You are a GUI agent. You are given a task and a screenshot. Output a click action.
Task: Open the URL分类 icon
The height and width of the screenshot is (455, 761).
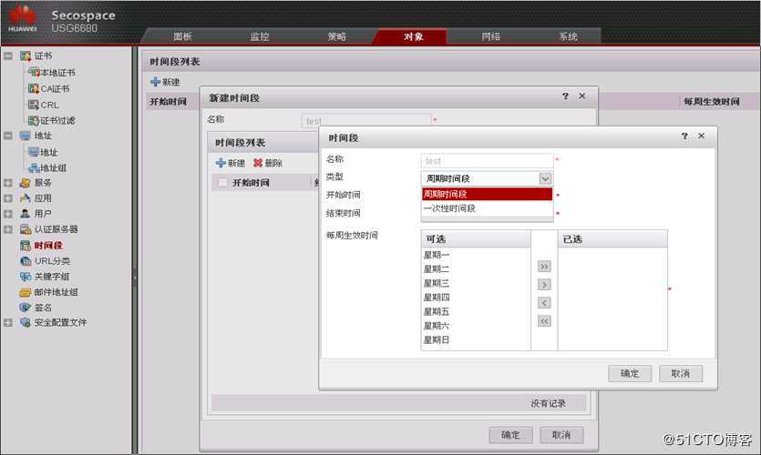(26, 261)
